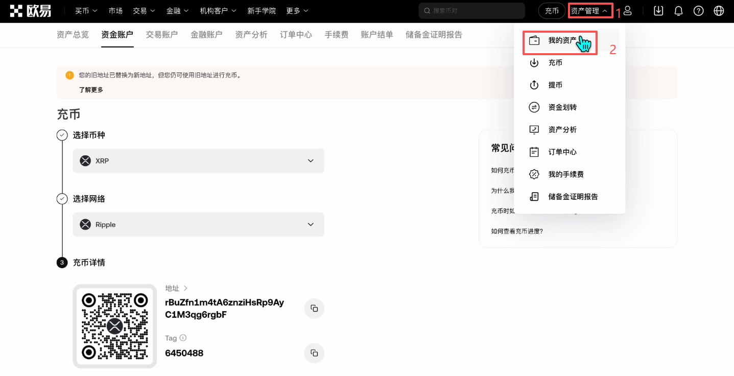This screenshot has height=376, width=734.
Task: Switch to the 交易账户 tab
Action: [161, 34]
